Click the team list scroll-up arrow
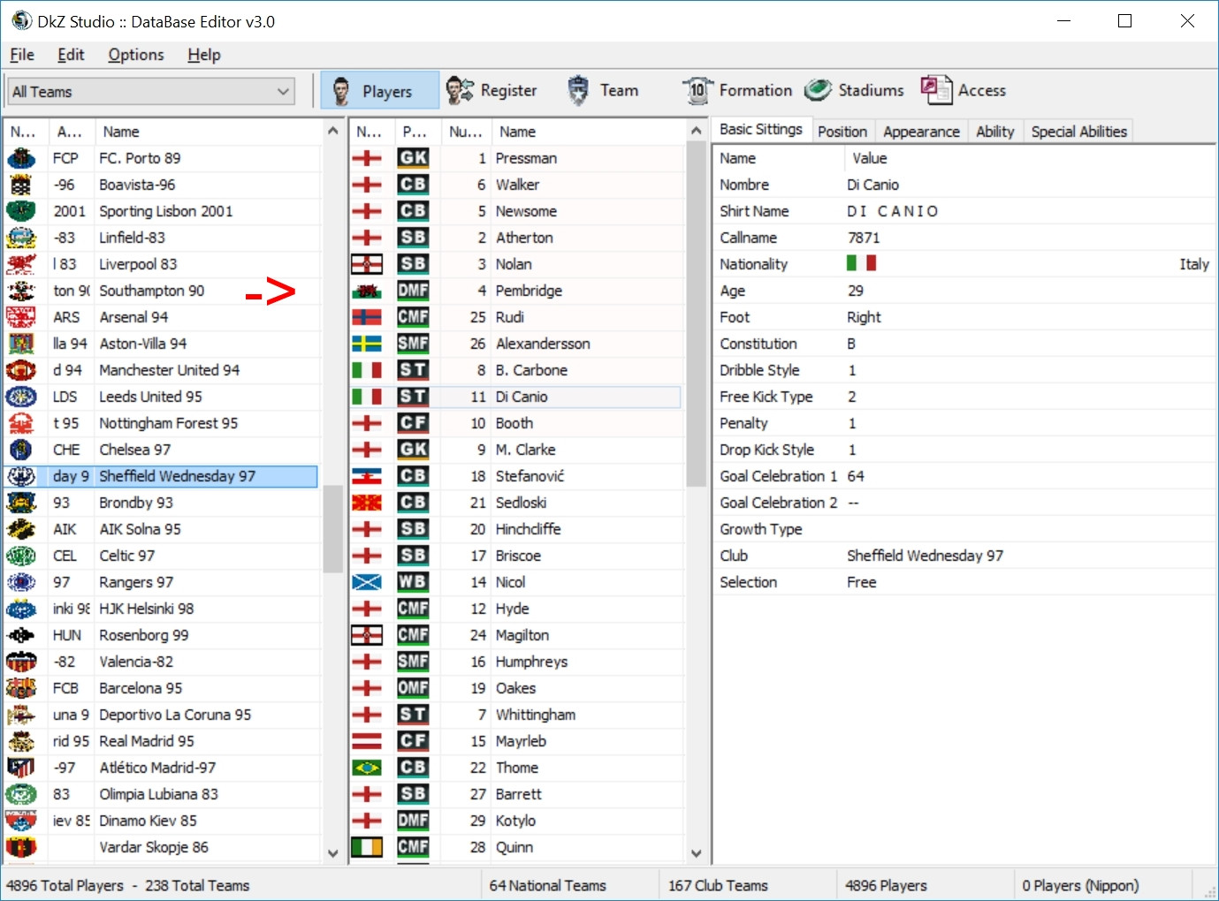This screenshot has height=901, width=1219. (x=333, y=131)
